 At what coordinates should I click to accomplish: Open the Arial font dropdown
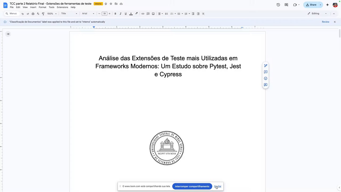(88, 14)
